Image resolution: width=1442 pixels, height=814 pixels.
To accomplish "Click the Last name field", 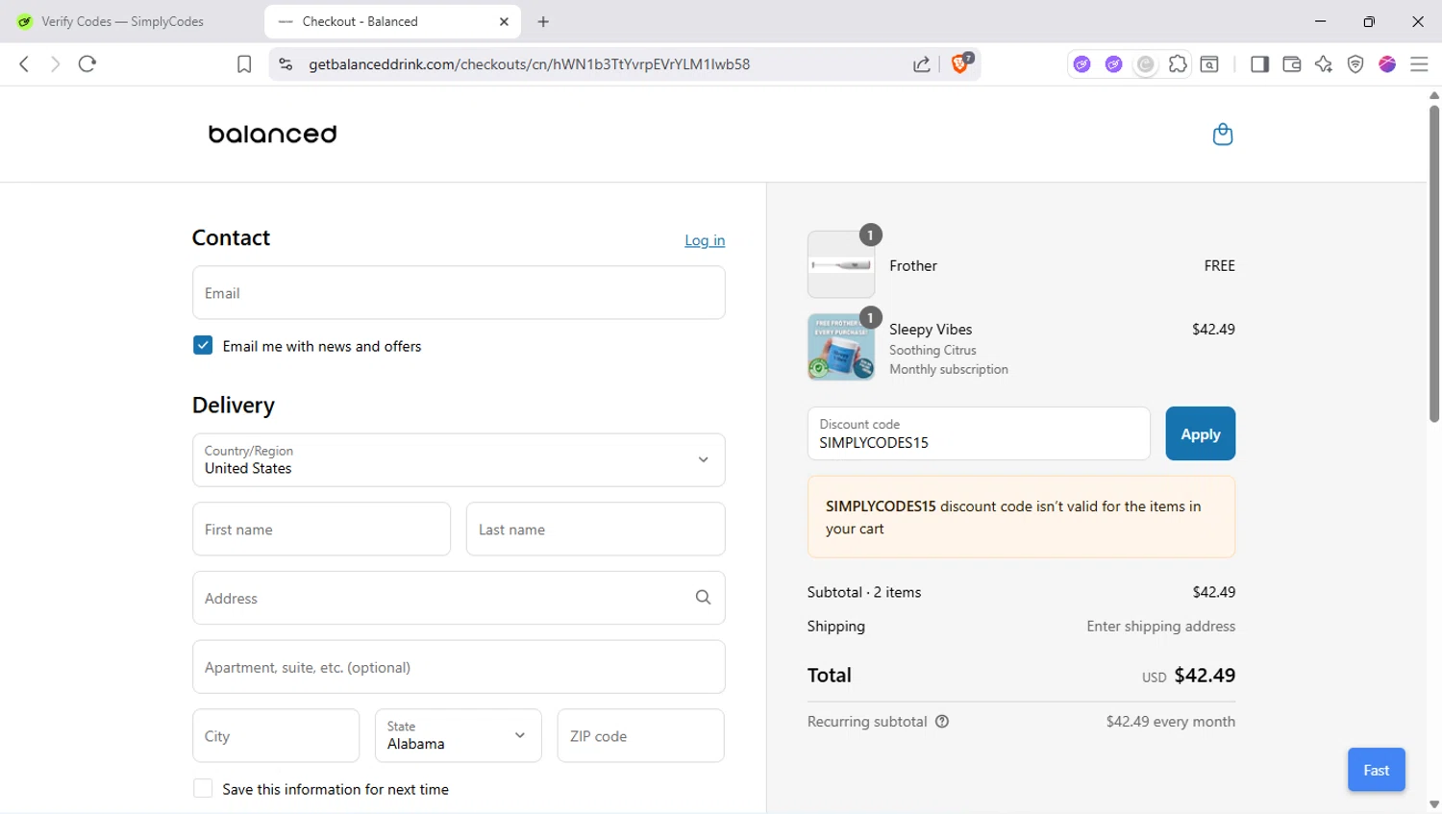I will (595, 529).
